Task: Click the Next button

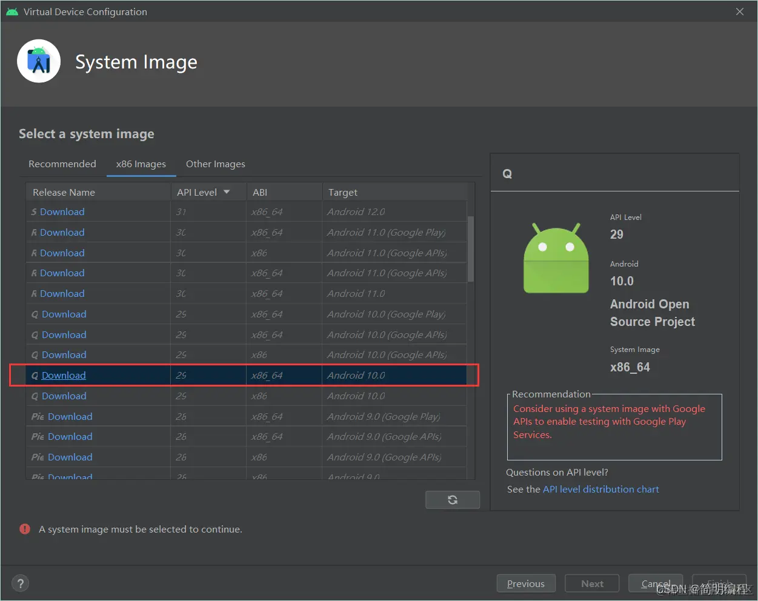Action: point(592,583)
